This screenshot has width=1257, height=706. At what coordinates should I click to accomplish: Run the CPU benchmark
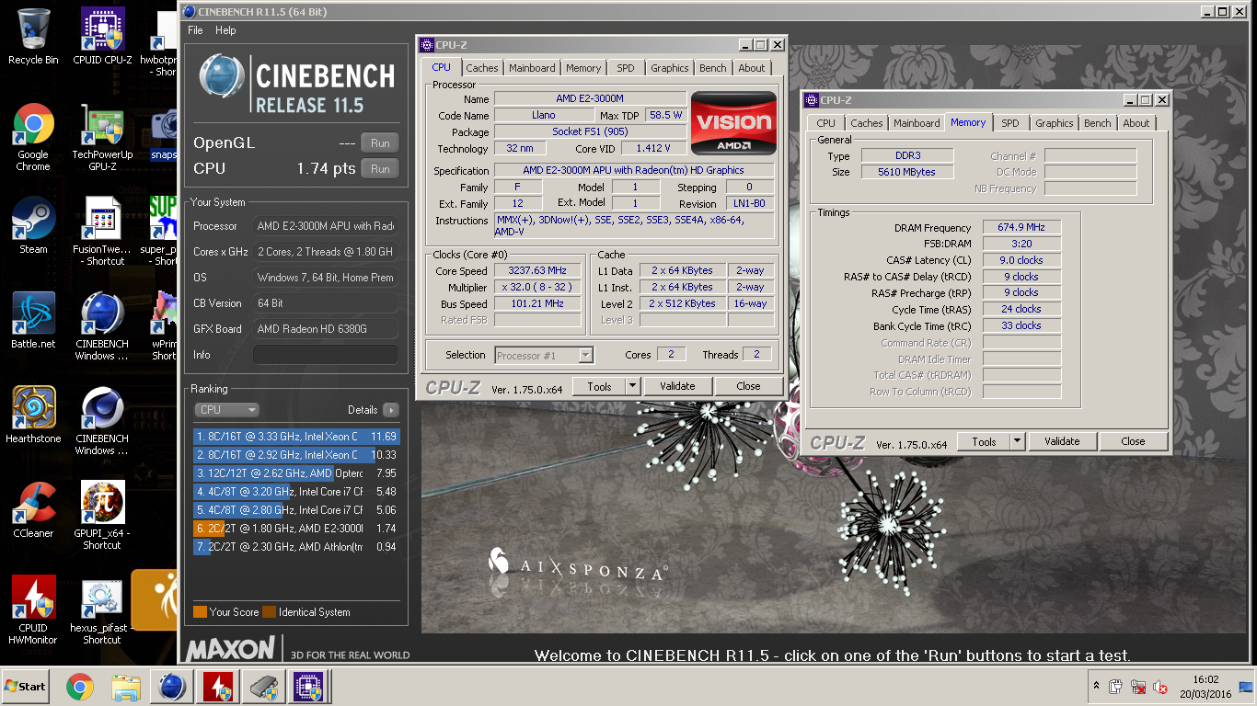click(x=380, y=168)
